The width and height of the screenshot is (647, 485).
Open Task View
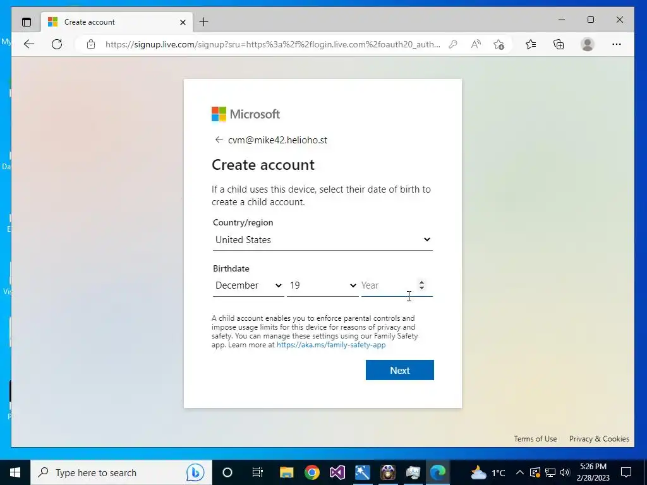click(x=258, y=472)
